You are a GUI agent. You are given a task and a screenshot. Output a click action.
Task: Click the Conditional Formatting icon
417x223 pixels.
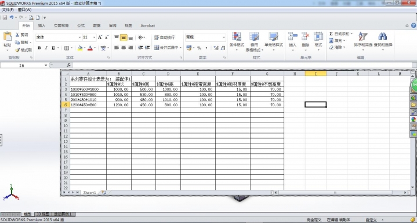[237, 37]
